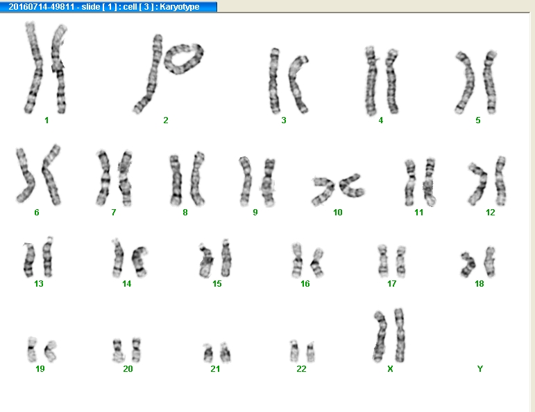Click the green label '17'

tap(391, 284)
